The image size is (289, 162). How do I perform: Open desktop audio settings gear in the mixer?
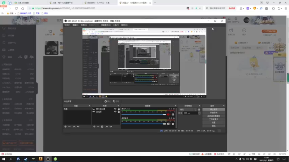pos(173,124)
